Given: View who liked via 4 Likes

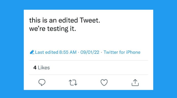Looking at the screenshot, I should point(41,68).
